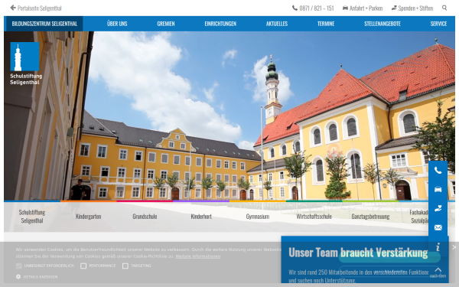Toggle the Unbedingt erforderlich cookie checkbox
459x287 pixels.
18,266
